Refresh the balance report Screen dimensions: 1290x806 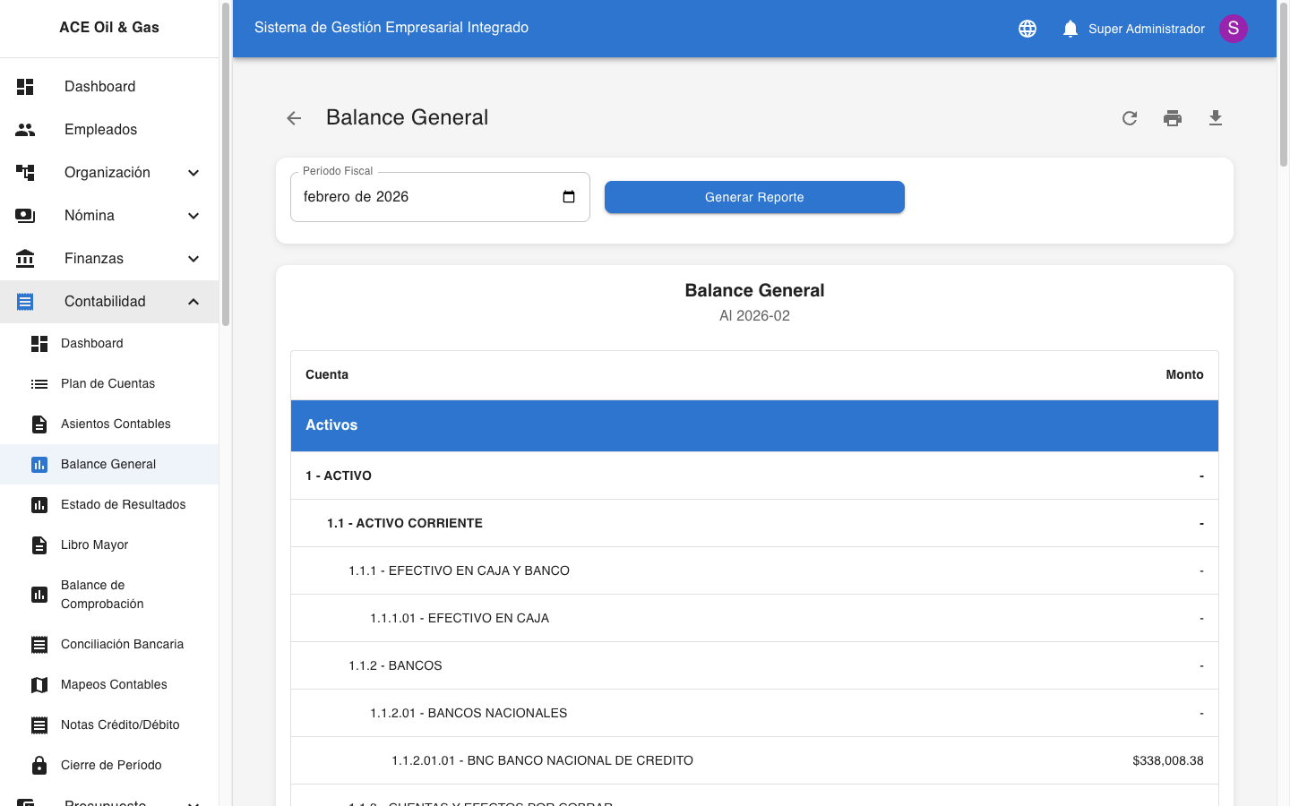pos(1130,118)
